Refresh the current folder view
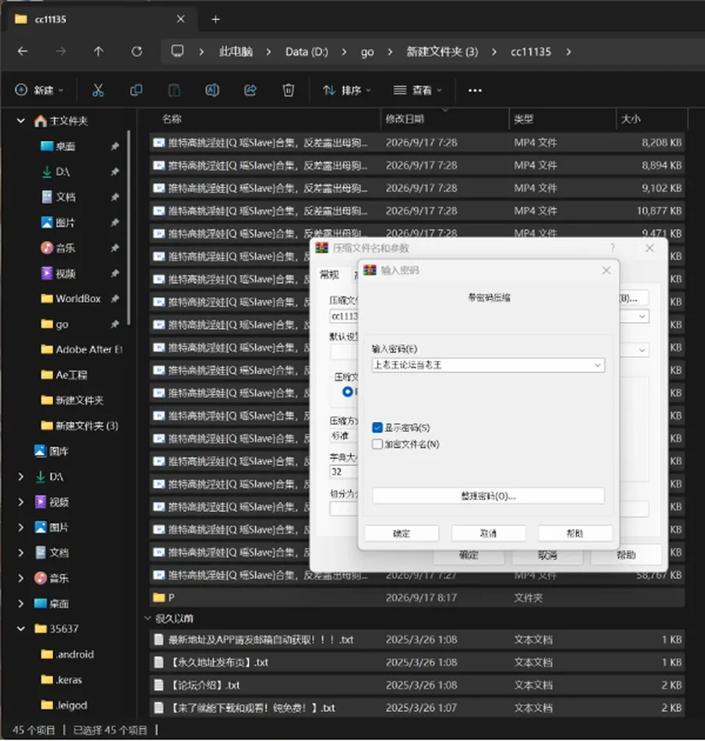This screenshot has height=741, width=705. [x=137, y=51]
